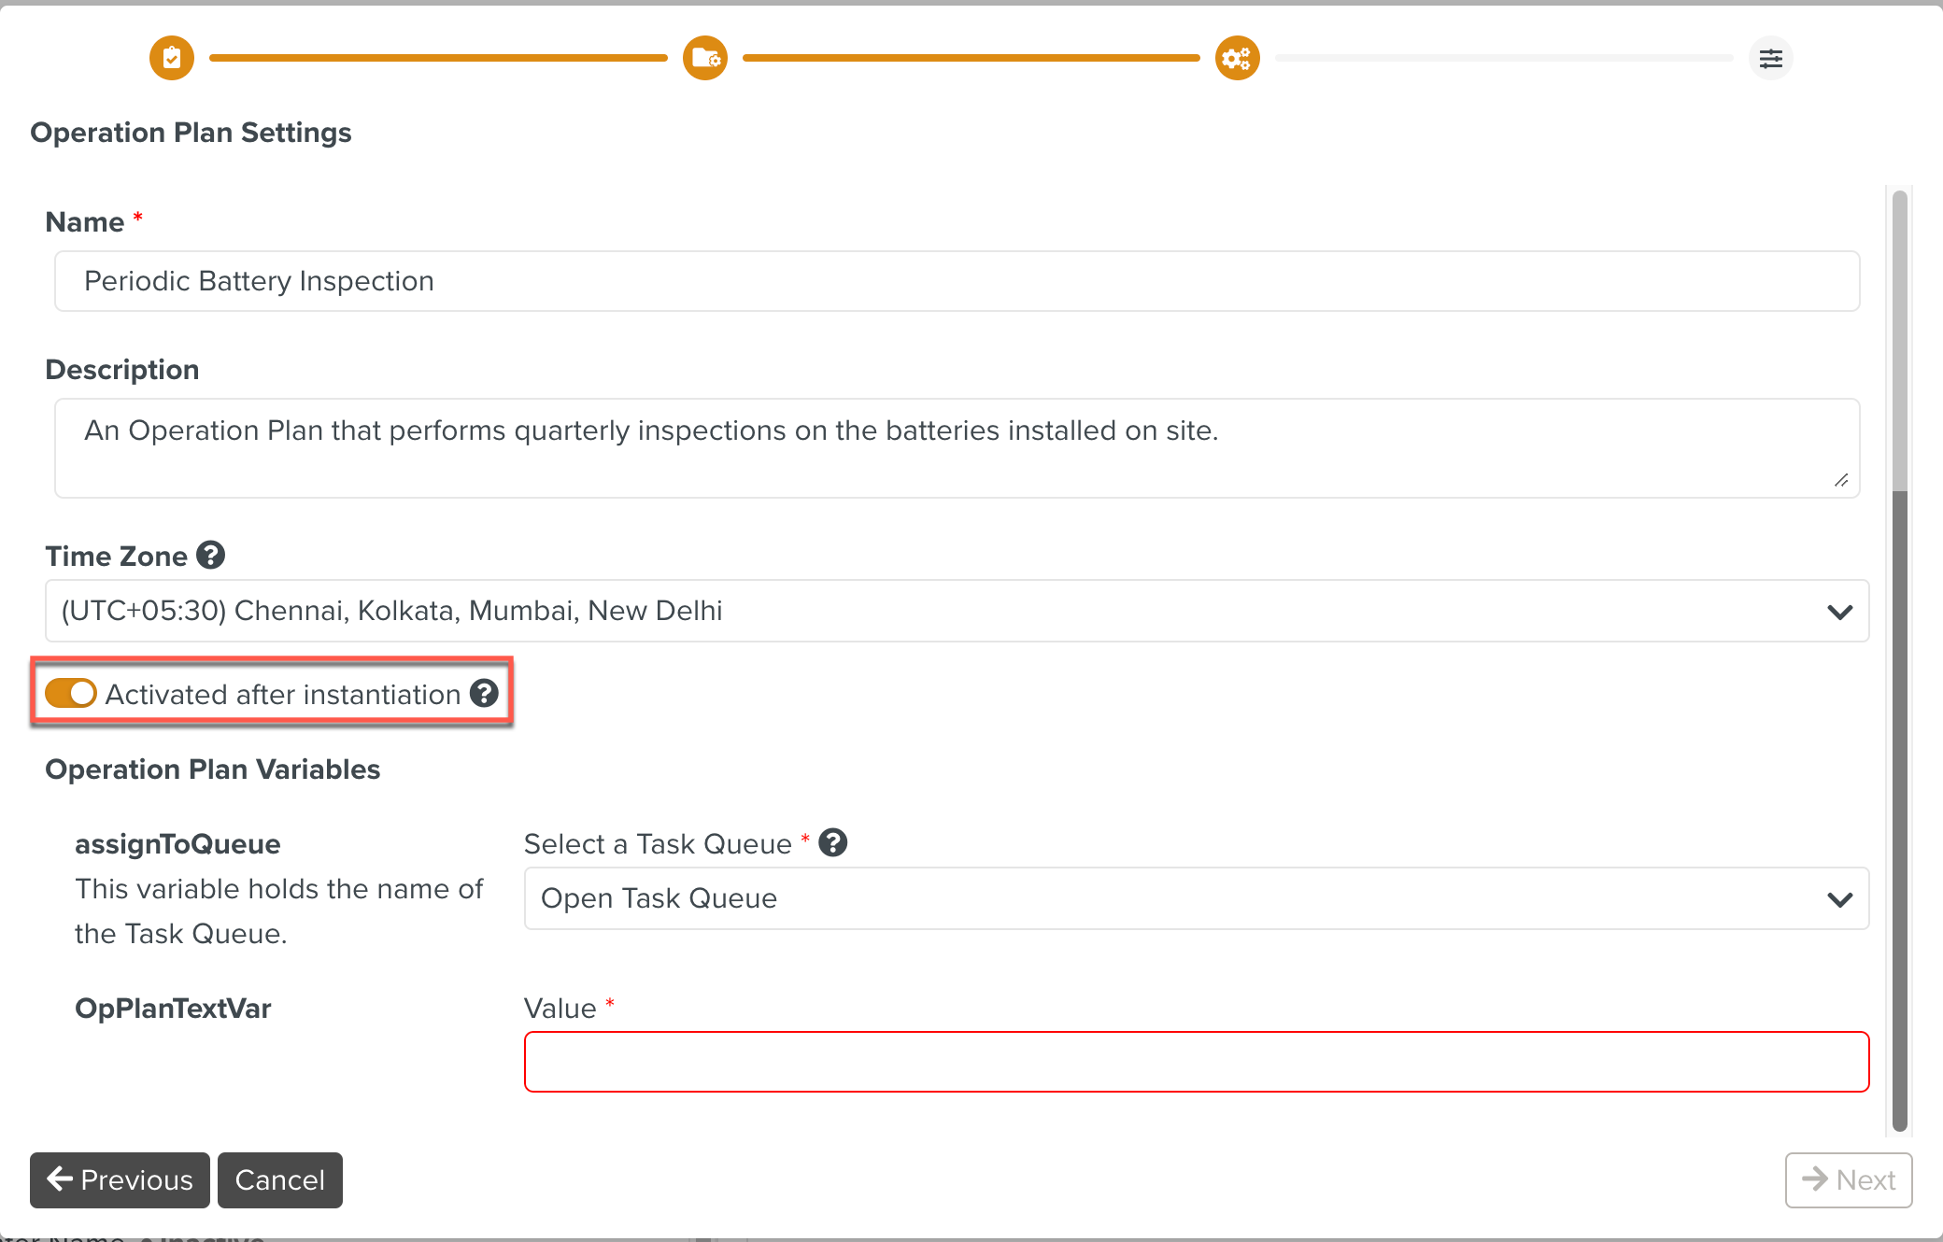Click the Previous button
1943x1242 pixels.
click(x=120, y=1180)
